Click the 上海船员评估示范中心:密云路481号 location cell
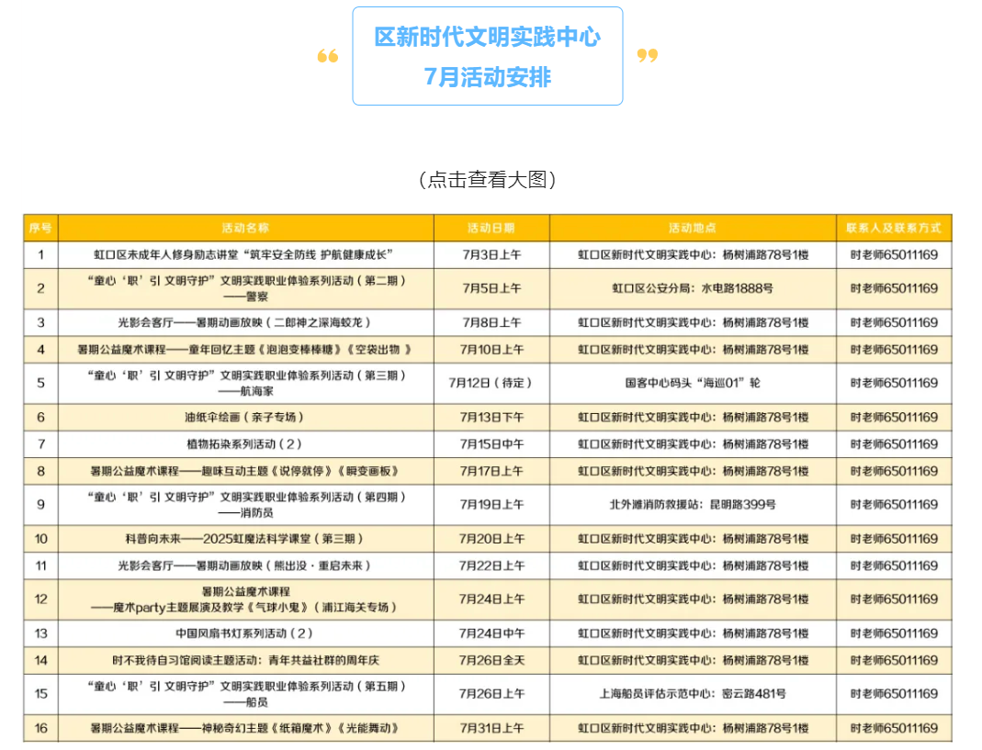 [693, 694]
